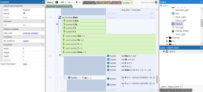Select the Torch_Light object icon
Viewport: 203px width, 92px height.
(173, 34)
